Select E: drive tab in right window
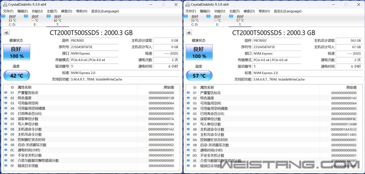This screenshot has height=174, width=365. (x=217, y=21)
